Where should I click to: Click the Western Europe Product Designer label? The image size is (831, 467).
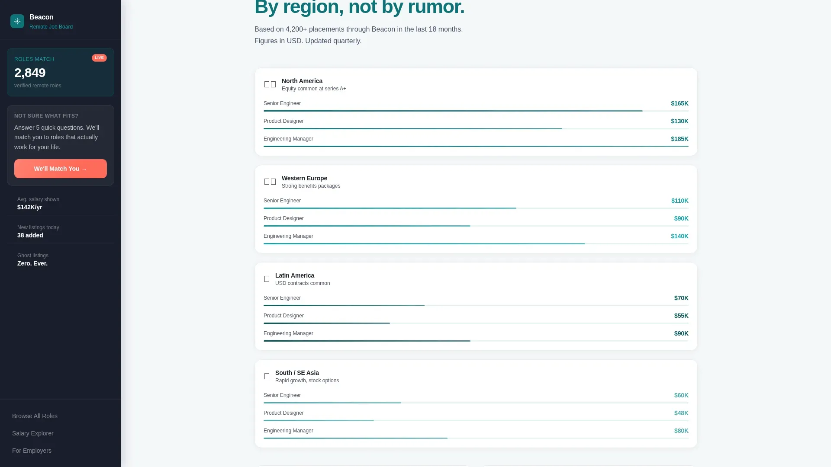[283, 218]
